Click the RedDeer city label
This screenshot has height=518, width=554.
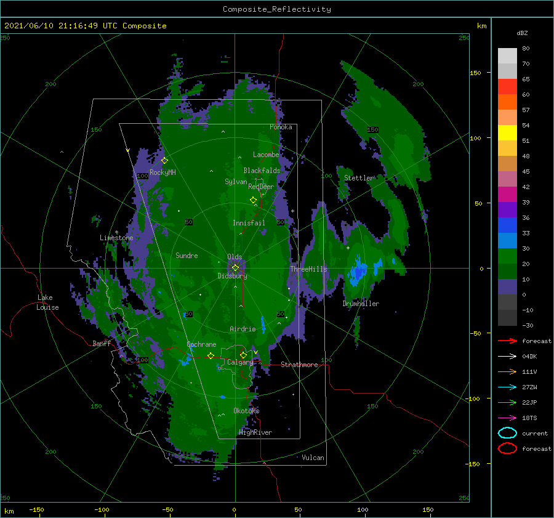click(x=261, y=187)
